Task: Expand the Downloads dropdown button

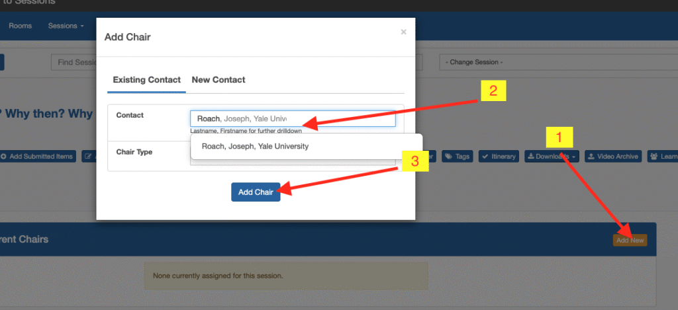Action: click(x=551, y=157)
